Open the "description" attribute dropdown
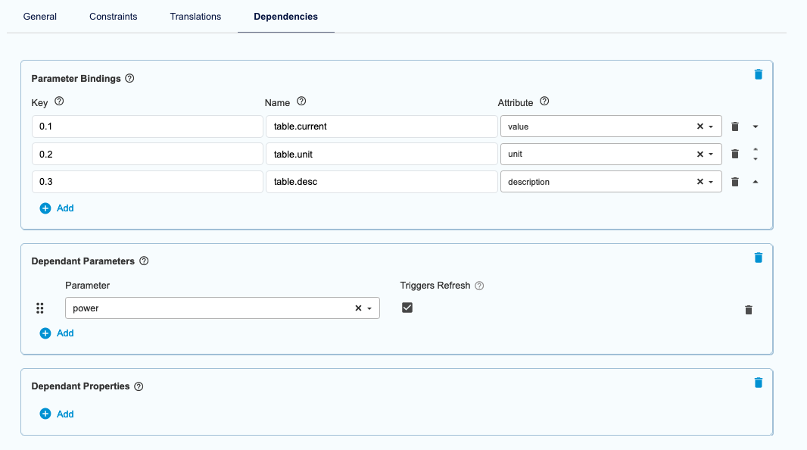The height and width of the screenshot is (450, 807). [x=712, y=181]
